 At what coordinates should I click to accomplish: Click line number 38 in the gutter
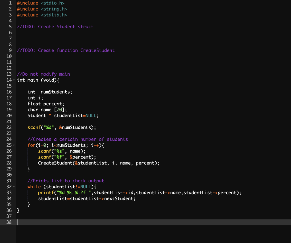[x=9, y=222]
